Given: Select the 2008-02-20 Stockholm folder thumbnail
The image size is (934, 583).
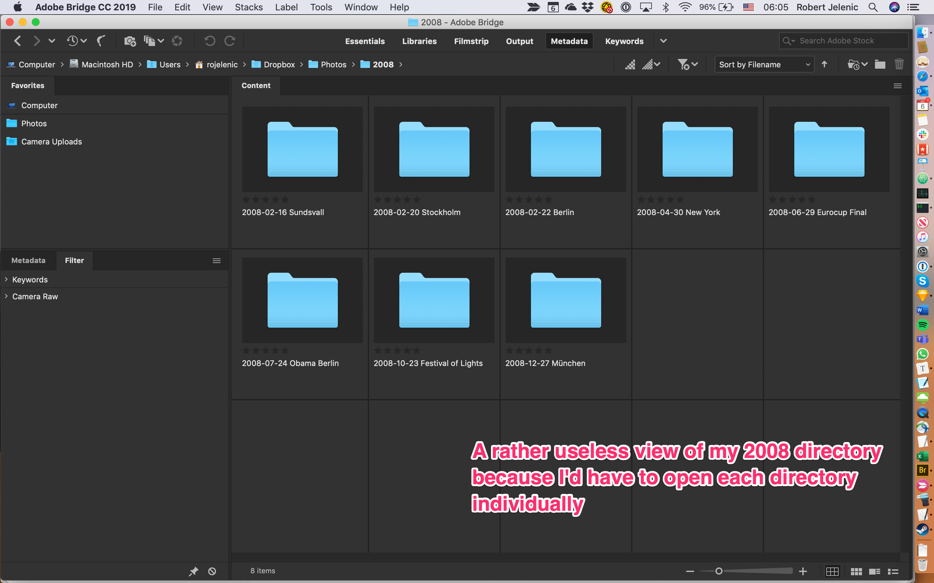Looking at the screenshot, I should (x=434, y=149).
